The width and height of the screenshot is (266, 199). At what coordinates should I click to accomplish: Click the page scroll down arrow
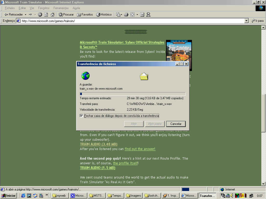[x=263, y=184]
